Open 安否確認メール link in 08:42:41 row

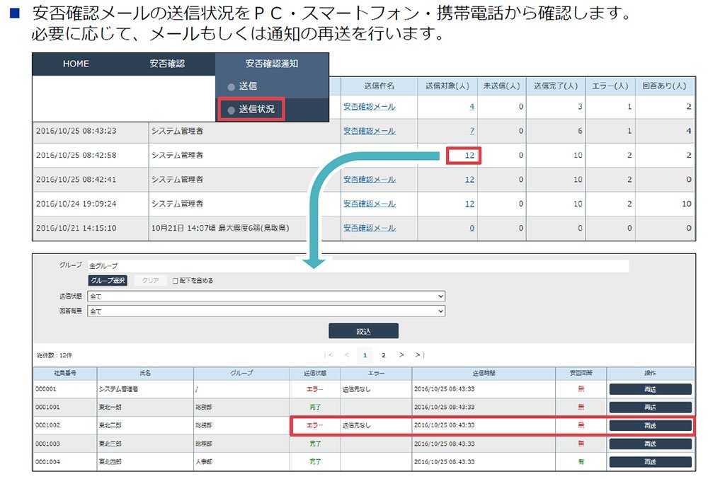coord(370,180)
